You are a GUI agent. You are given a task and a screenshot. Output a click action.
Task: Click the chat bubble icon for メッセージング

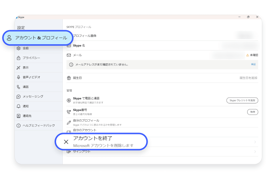tap(18, 96)
